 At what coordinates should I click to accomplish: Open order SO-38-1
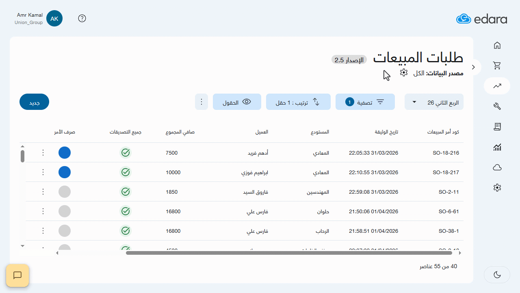tap(449, 231)
